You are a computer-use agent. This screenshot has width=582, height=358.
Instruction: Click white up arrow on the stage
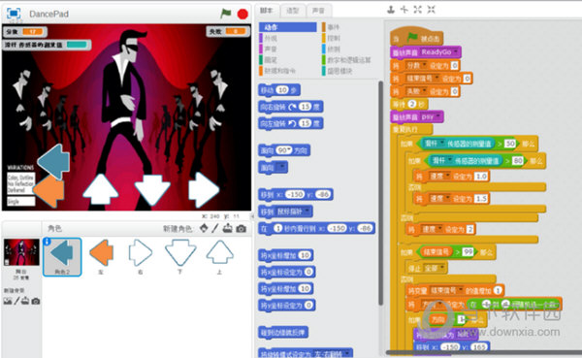pos(101,189)
